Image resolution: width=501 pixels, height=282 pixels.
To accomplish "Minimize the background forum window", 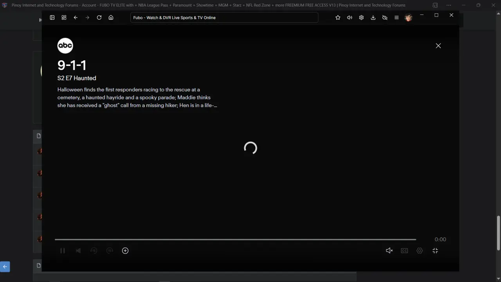I will 463,5.
